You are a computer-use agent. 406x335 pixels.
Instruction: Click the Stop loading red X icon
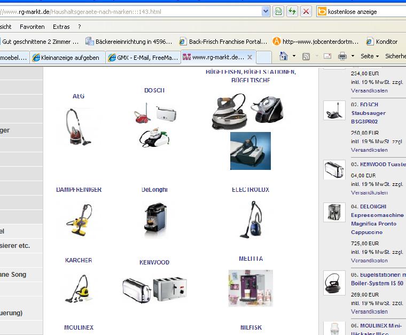point(306,11)
